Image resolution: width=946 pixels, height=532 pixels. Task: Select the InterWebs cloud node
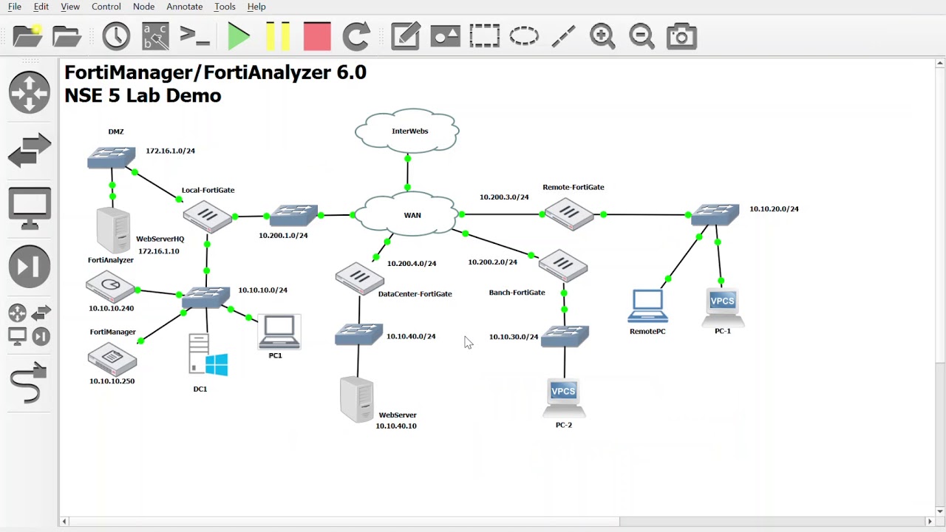click(407, 131)
